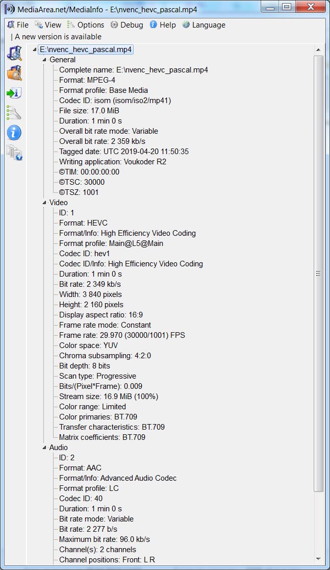Select 'Complete name: E:\nvenc_hevc_pascal.mp4' row
This screenshot has height=570, width=330.
tap(134, 70)
